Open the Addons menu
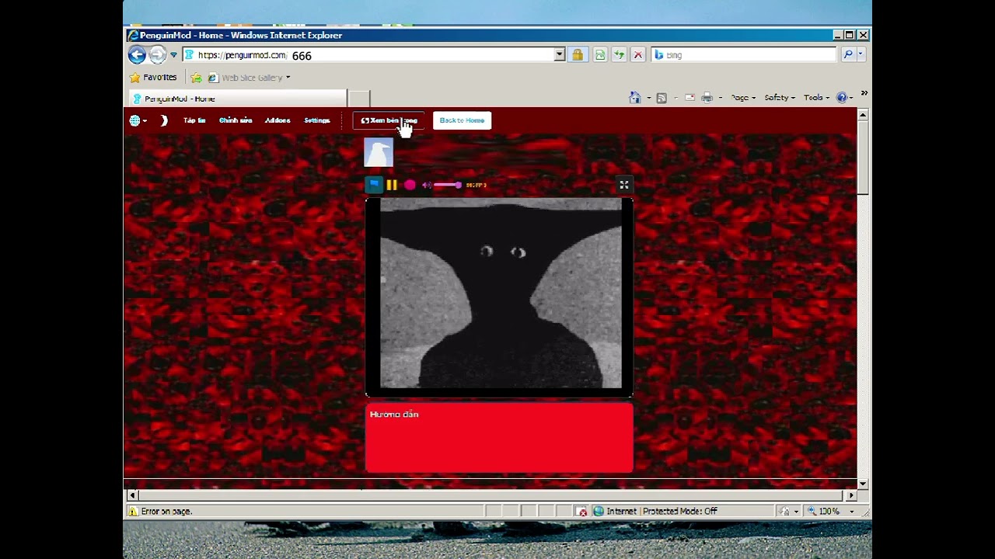Screen dimensions: 995x559 278,120
